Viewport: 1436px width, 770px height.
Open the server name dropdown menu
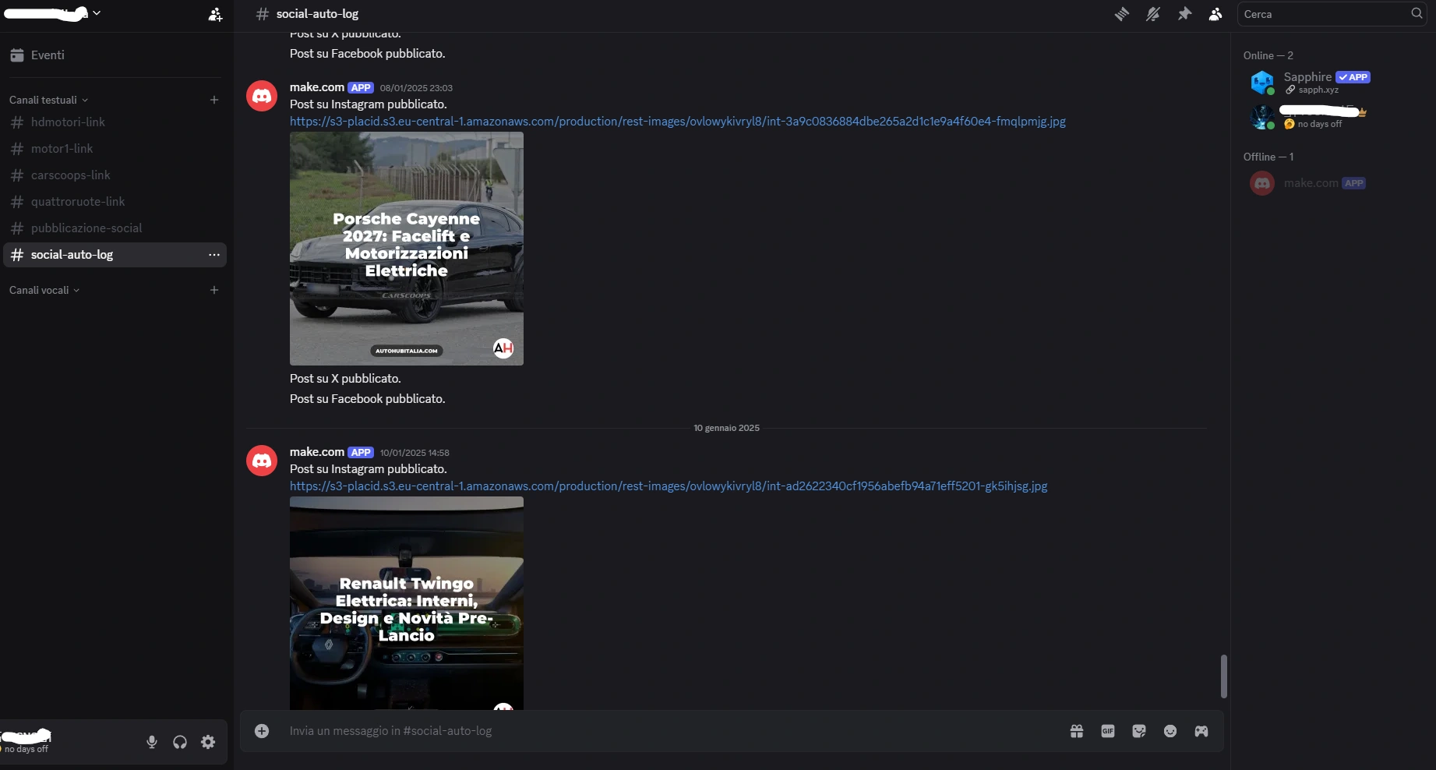53,13
